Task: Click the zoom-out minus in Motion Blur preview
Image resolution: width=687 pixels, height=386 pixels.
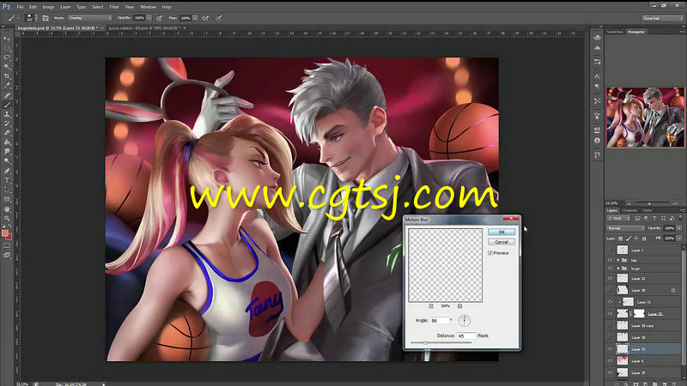Action: point(431,306)
